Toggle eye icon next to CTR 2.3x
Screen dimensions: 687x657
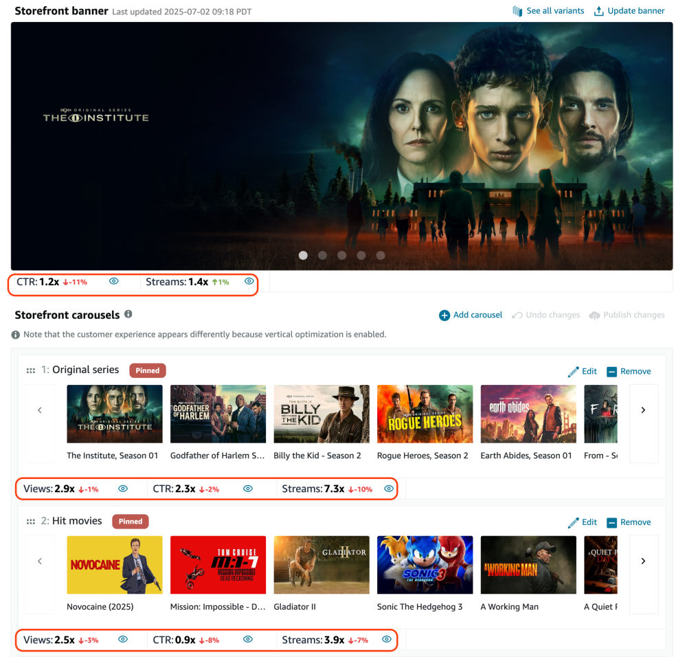pos(248,488)
